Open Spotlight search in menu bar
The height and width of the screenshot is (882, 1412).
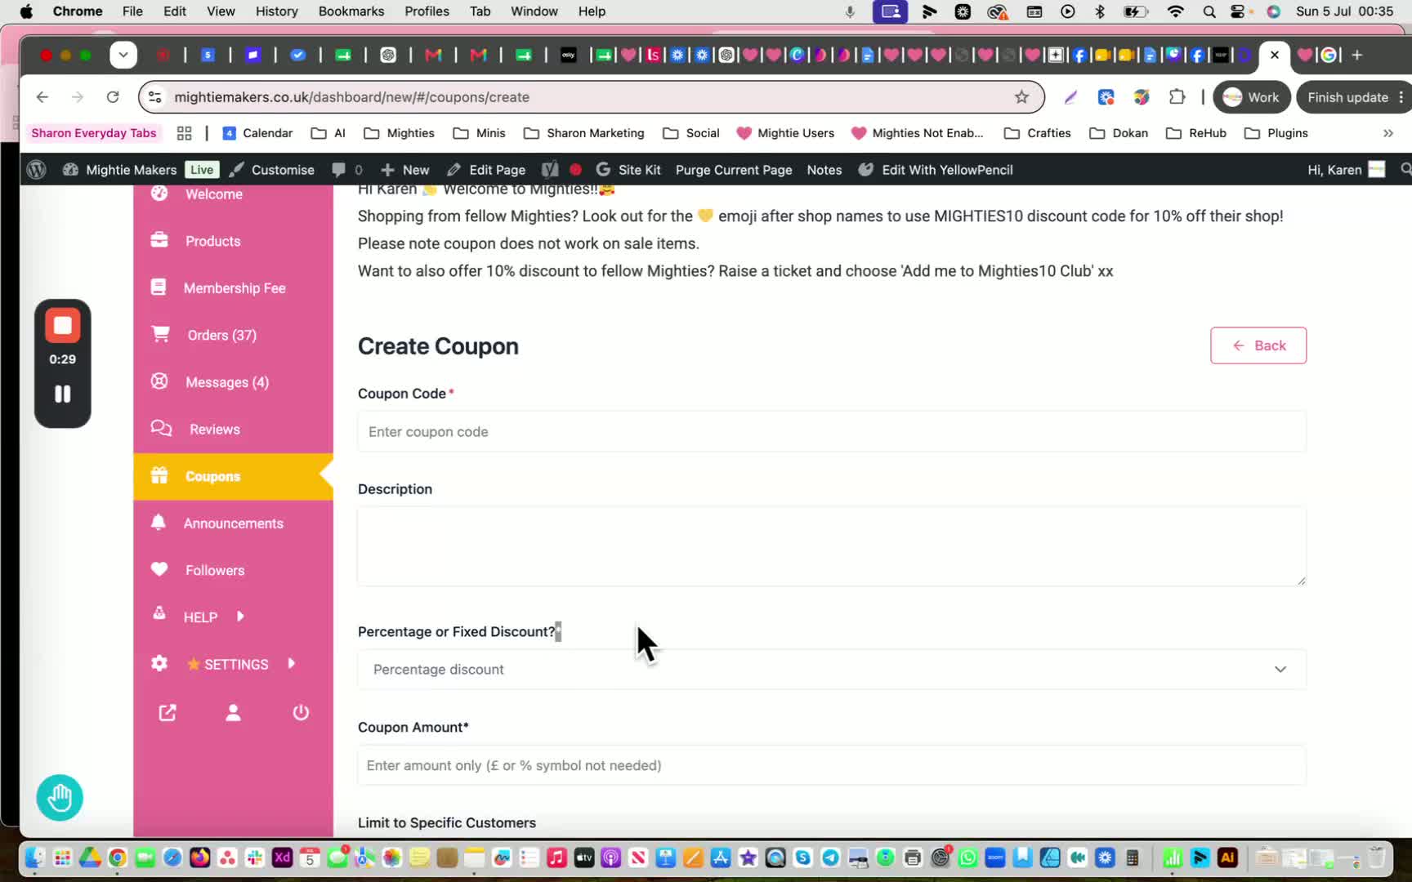1209,11
